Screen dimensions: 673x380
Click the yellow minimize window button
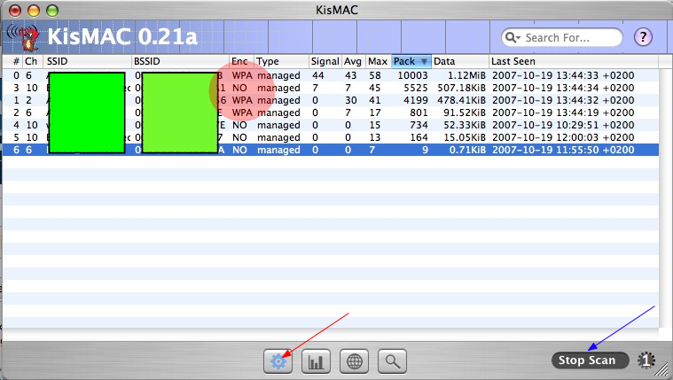point(34,11)
